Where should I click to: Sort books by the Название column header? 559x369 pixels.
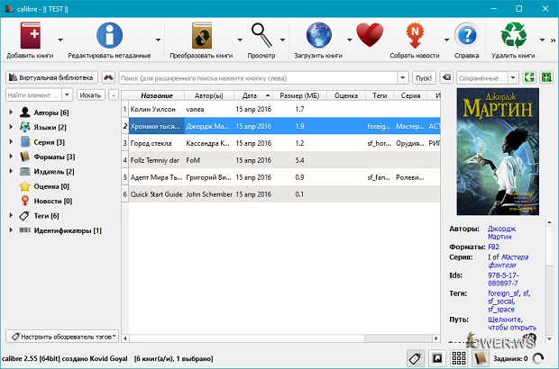157,94
